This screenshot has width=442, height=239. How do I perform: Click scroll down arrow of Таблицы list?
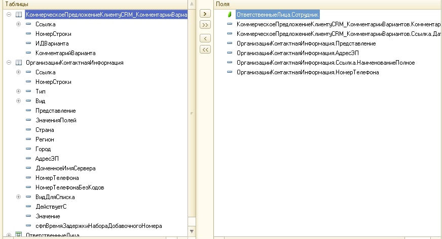(x=192, y=231)
